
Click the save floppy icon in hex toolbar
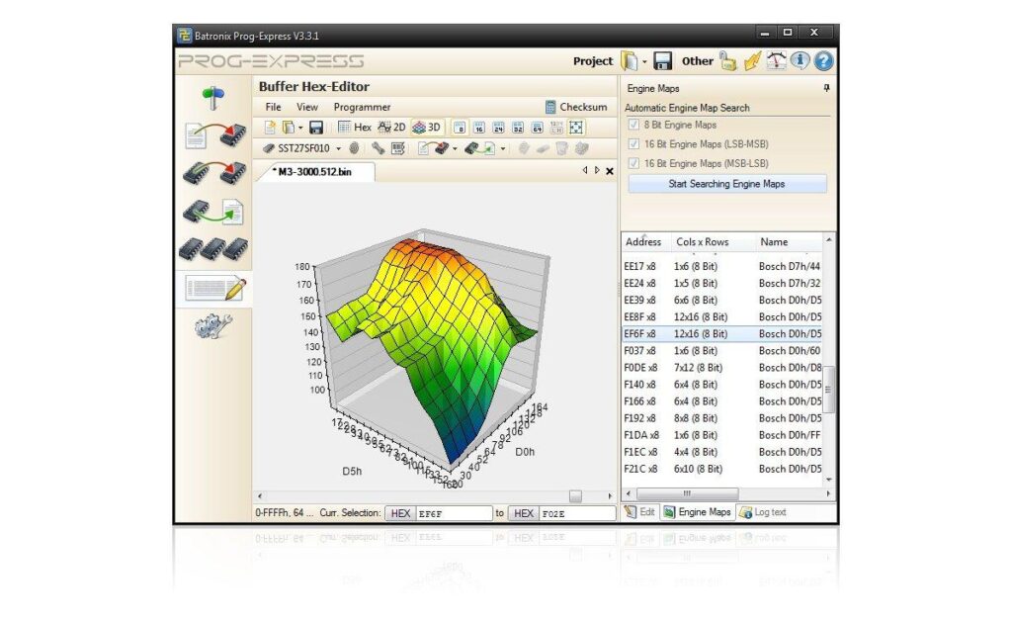[316, 128]
